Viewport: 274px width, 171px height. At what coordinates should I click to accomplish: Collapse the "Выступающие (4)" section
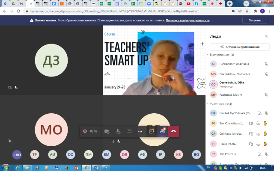[x=208, y=55]
